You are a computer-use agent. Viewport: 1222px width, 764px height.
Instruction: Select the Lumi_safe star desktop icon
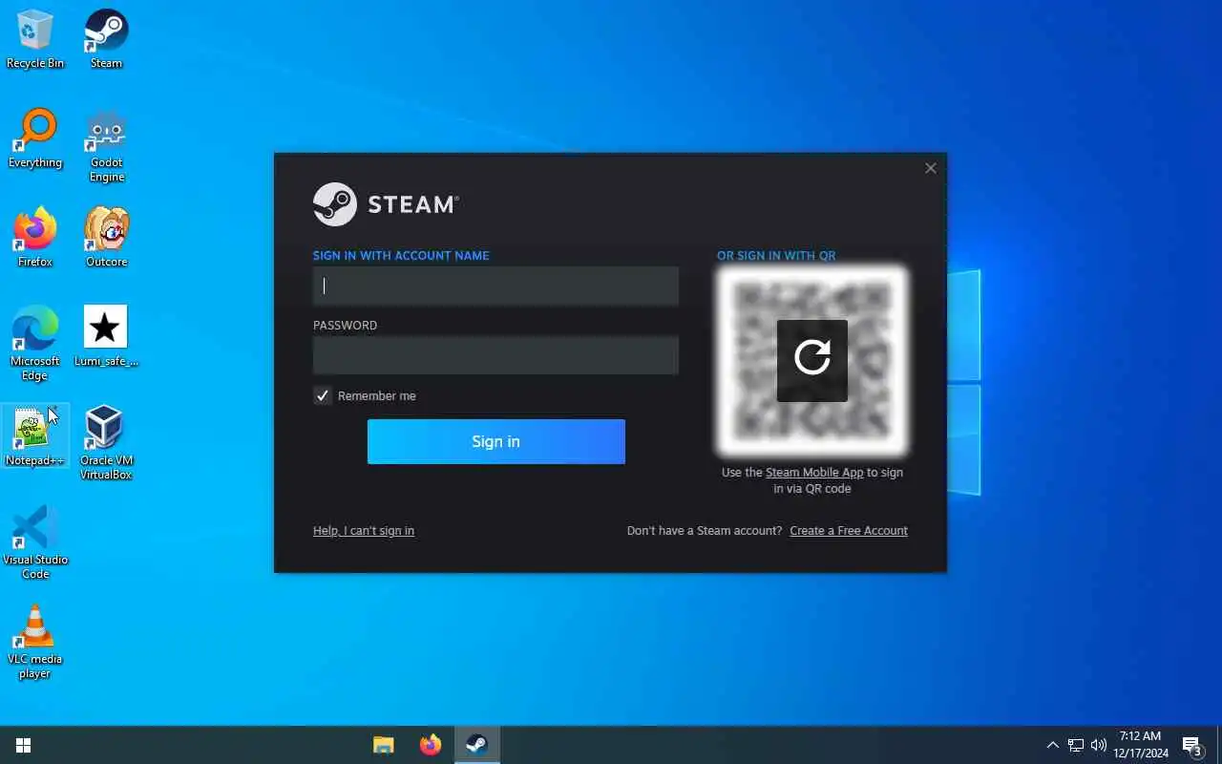106,337
